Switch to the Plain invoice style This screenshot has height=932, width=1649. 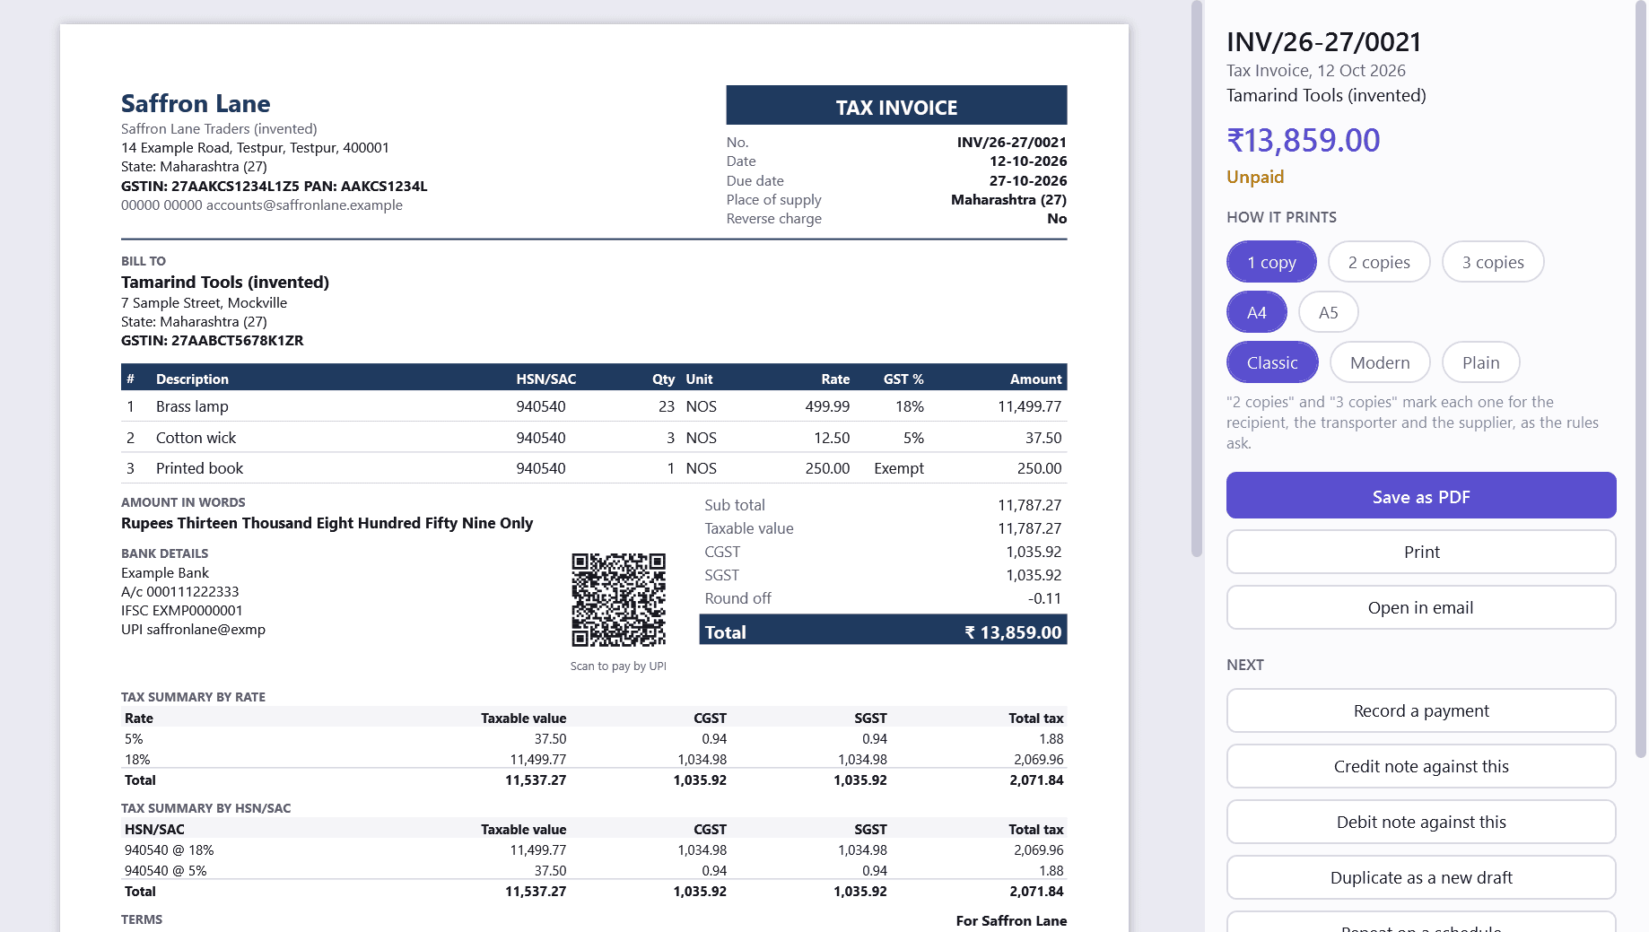1481,362
